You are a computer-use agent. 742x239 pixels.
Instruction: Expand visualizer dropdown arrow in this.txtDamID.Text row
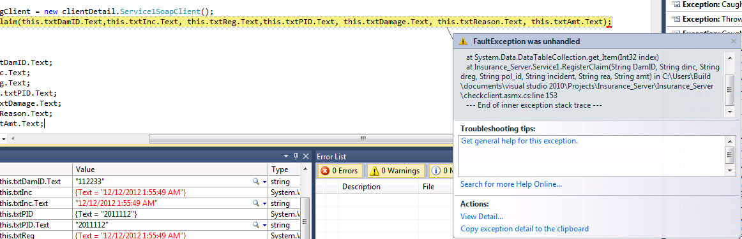[x=264, y=182]
